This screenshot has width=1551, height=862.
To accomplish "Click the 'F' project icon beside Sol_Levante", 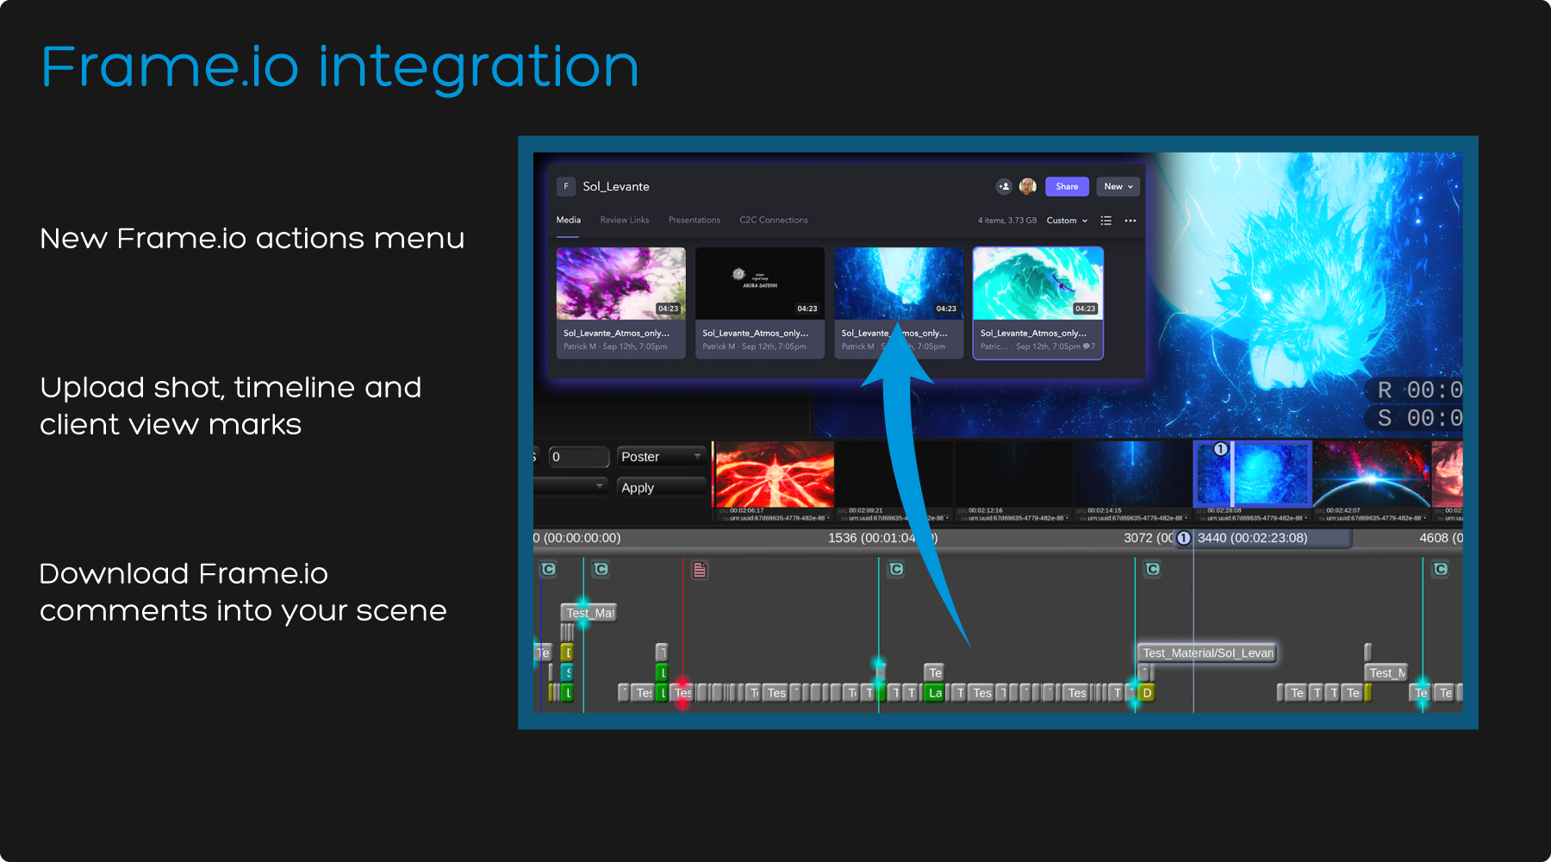I will point(566,186).
